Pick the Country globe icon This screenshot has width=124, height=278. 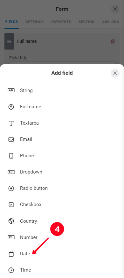[11, 221]
